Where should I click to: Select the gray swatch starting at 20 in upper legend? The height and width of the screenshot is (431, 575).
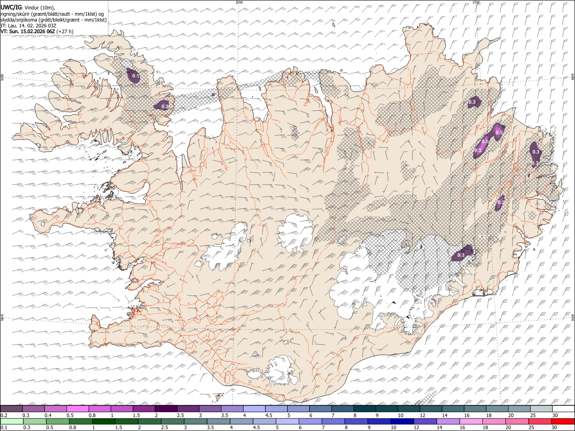(519, 409)
